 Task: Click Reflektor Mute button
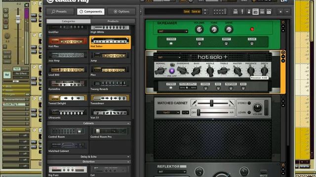coord(263,172)
